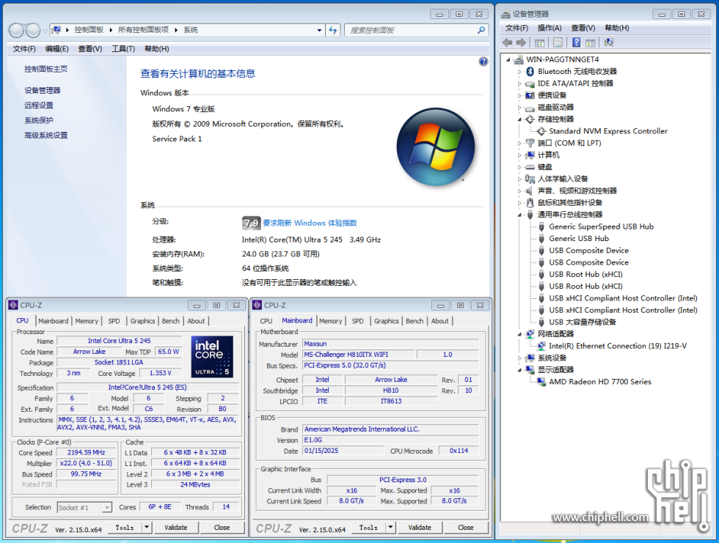The width and height of the screenshot is (719, 543).
Task: Select Generic SuperSpeed USB Hub entry
Action: [x=601, y=226]
